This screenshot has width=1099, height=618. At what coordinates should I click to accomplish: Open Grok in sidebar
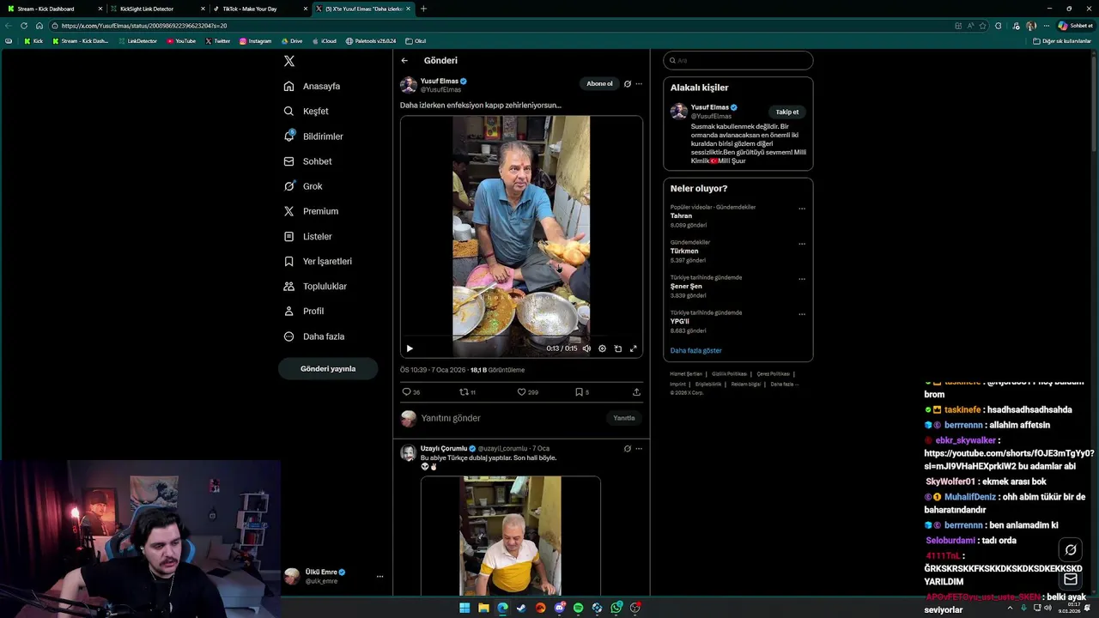303,186
